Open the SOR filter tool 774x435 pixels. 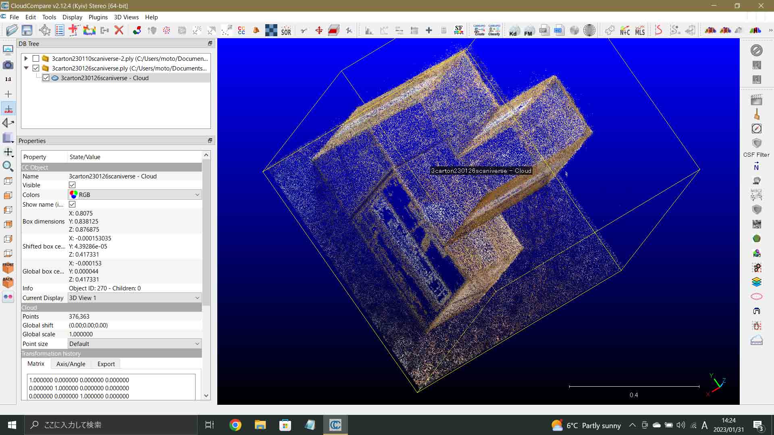point(286,30)
